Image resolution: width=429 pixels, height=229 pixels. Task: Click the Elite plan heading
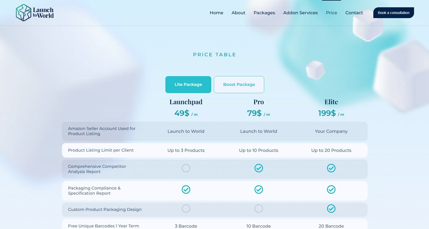point(331,102)
